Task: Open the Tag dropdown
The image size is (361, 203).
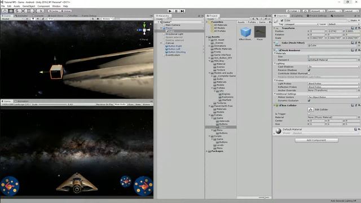Action: point(301,24)
